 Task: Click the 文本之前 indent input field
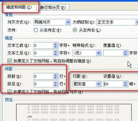tap(43, 45)
